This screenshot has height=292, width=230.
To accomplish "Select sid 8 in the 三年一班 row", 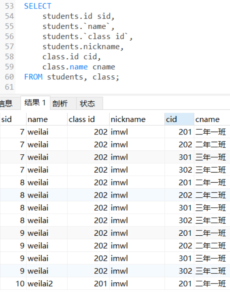I will [x=13, y=208].
